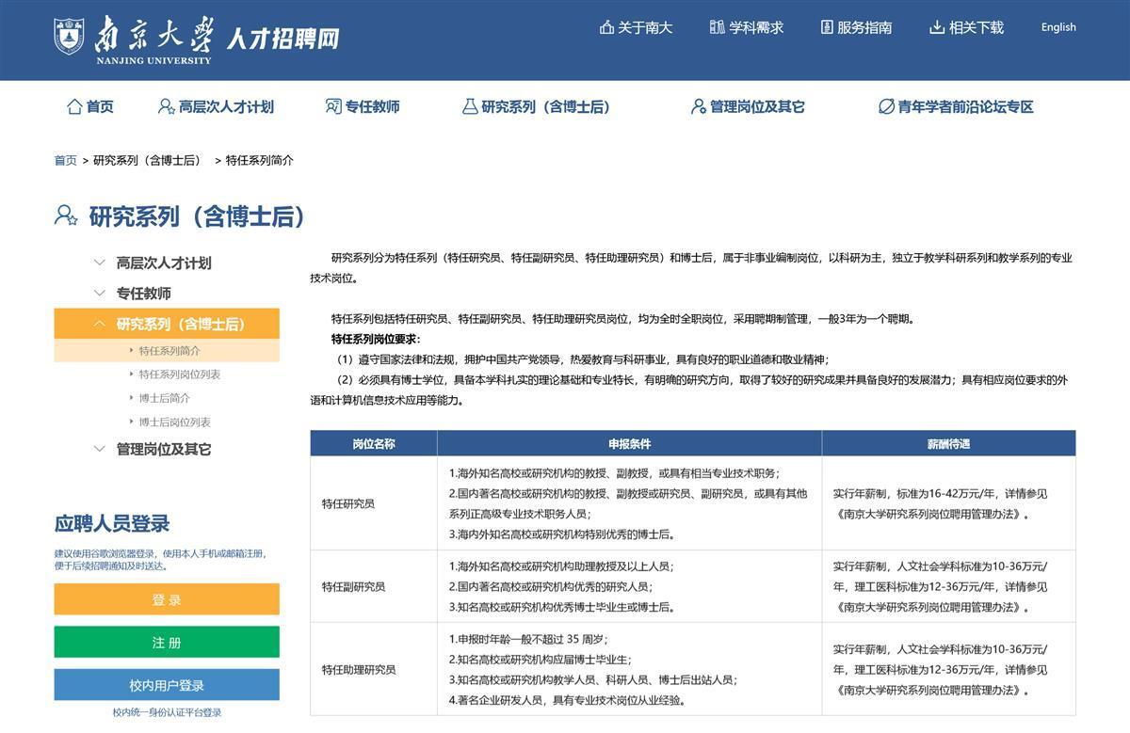The image size is (1130, 733).
Task: Click the bookshelf icon beside 学科需求
Action: pyautogui.click(x=718, y=27)
